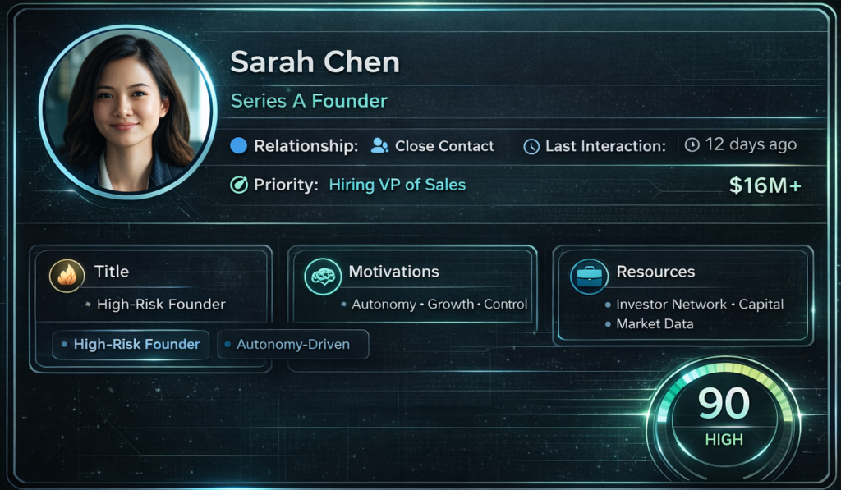Click the blue Relationship status dot
Screen dimensions: 841x490
point(239,146)
